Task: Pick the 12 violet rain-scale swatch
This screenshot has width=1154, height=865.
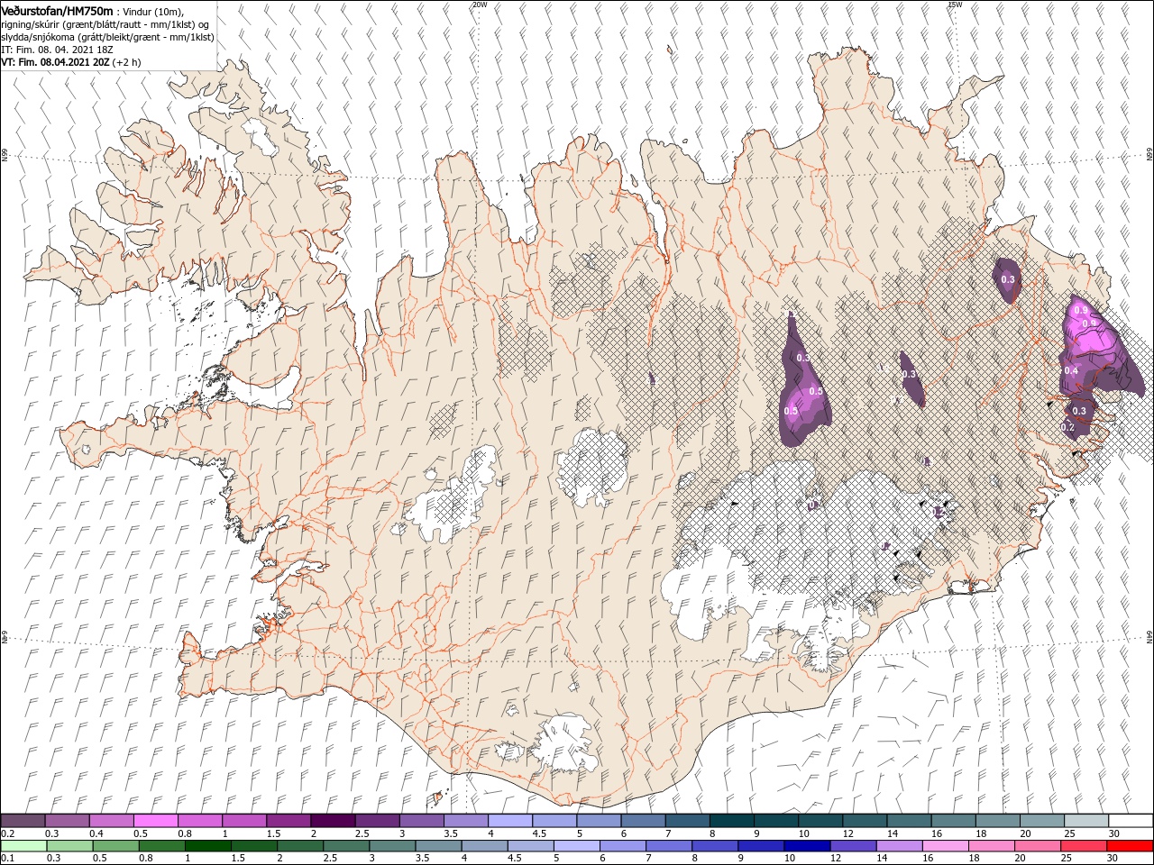Action: (853, 847)
